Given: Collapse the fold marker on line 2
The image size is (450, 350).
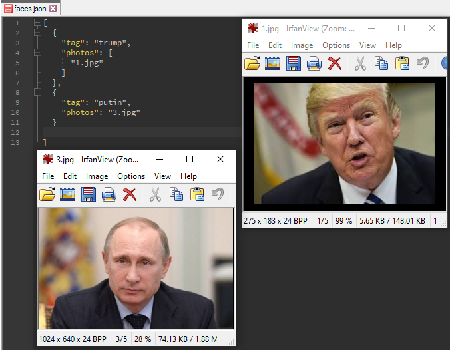Looking at the screenshot, I should pos(37,33).
